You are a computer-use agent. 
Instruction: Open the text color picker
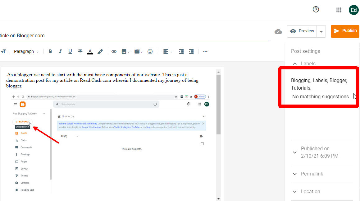tap(90, 52)
